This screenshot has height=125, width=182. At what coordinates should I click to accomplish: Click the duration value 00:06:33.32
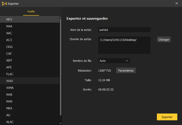106,89
